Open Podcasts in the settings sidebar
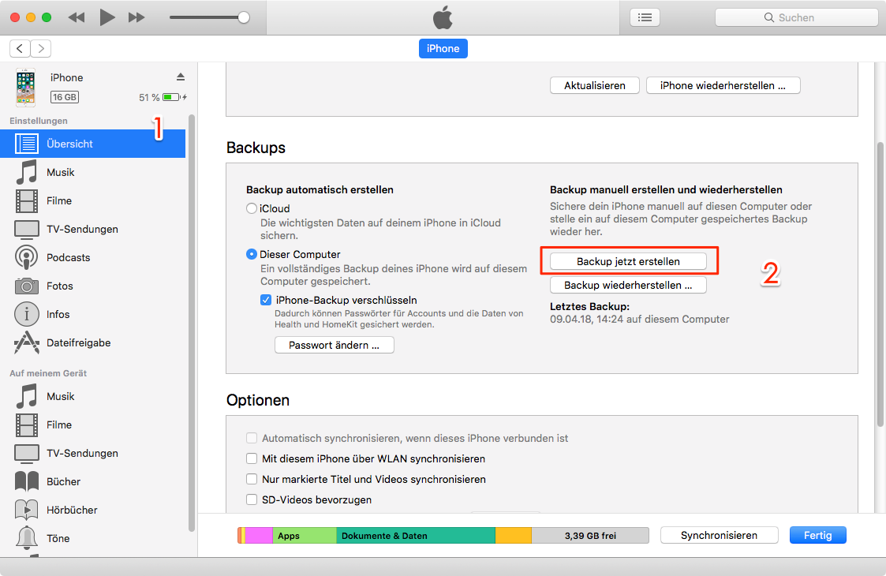This screenshot has height=576, width=886. tap(68, 257)
